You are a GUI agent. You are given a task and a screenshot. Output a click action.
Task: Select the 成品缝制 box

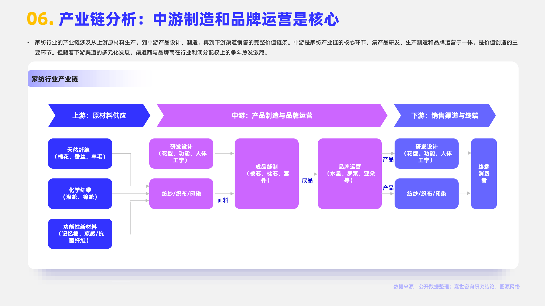coord(266,174)
